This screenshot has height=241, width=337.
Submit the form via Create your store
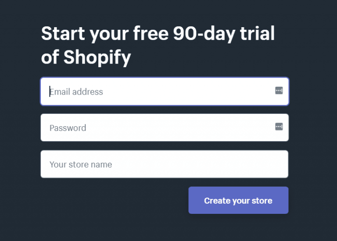(x=238, y=200)
